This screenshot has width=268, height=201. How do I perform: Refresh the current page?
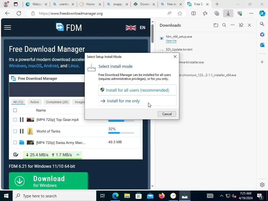[x=19, y=13]
